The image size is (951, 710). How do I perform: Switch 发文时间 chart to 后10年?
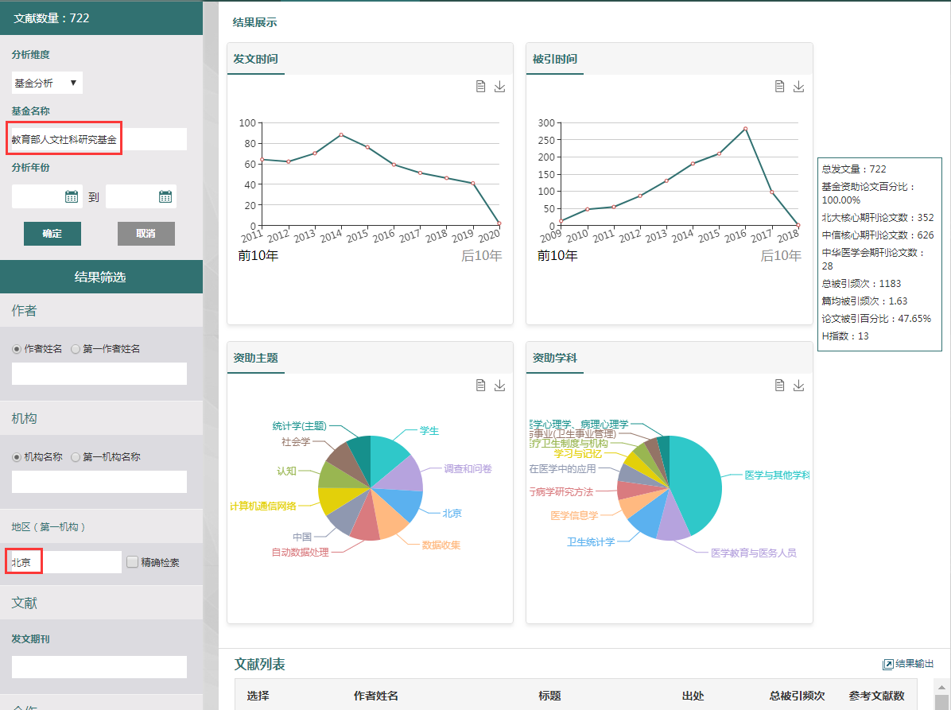click(481, 256)
